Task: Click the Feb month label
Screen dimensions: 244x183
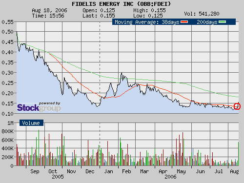Action: pos(126,171)
